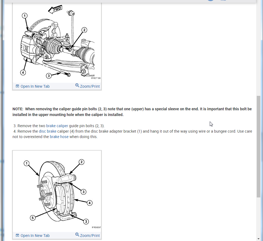This screenshot has width=263, height=241.
Task: Follow the 'disc brake' link in step 4
Action: [48, 131]
